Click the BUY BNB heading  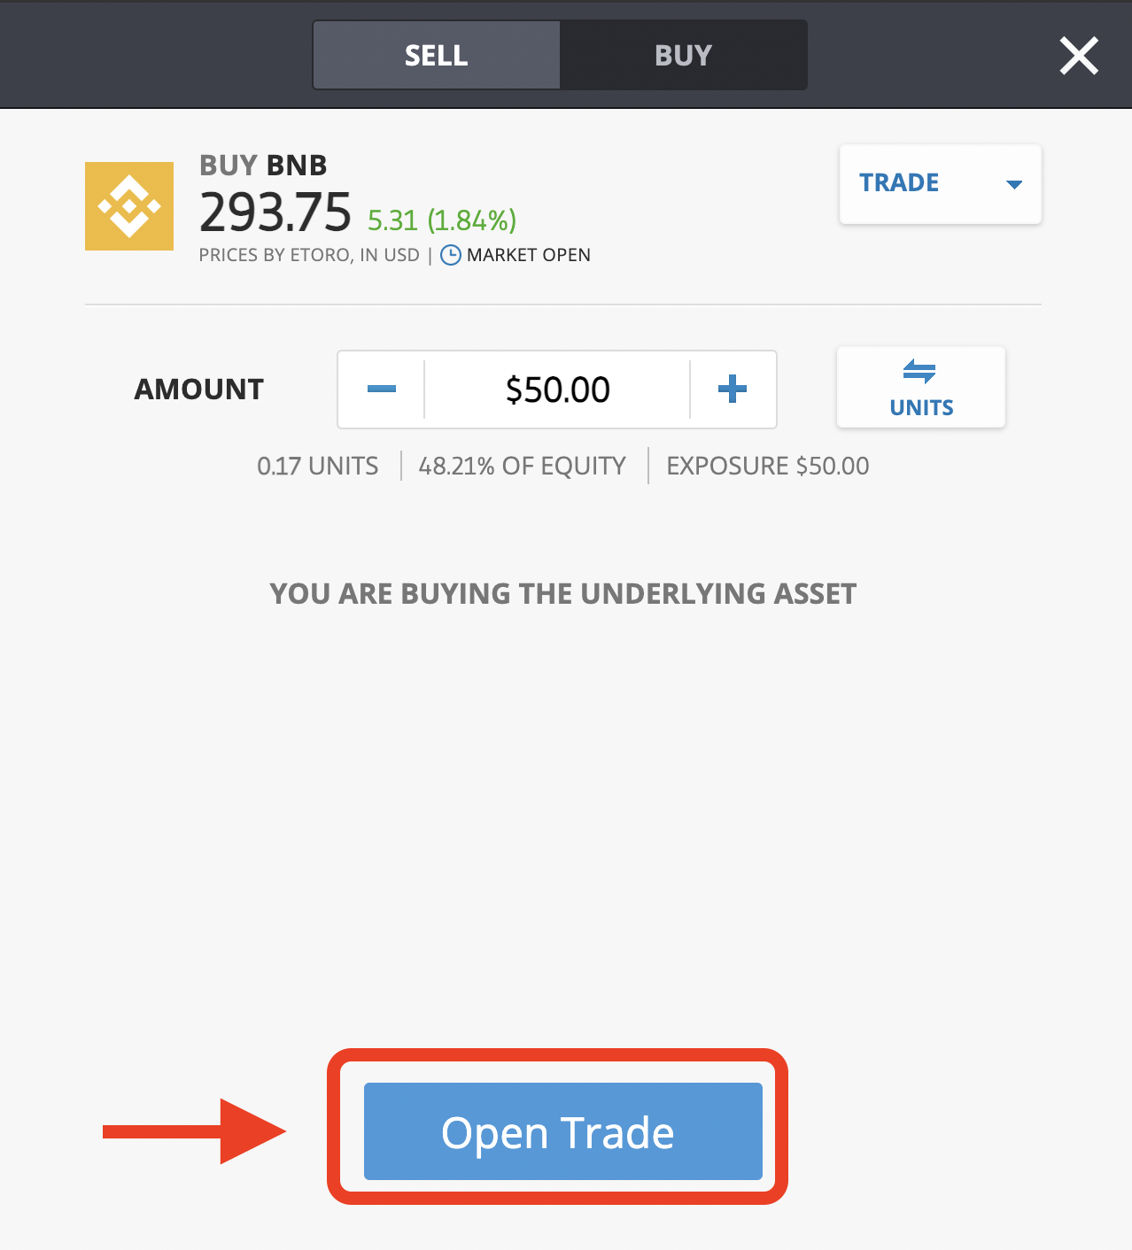click(263, 166)
